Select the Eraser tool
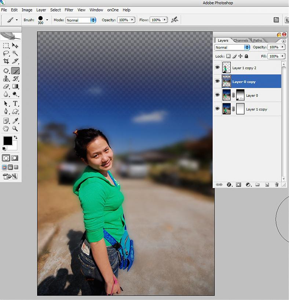This screenshot has width=289, height=300. pyautogui.click(x=6, y=86)
